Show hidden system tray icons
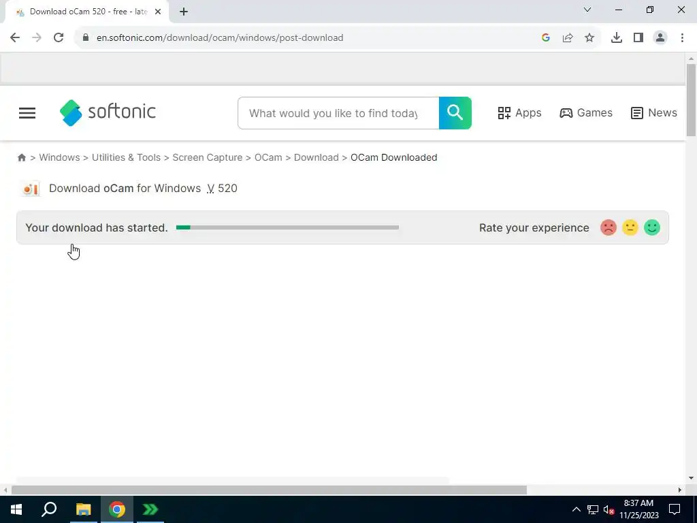The image size is (697, 523). coord(576,509)
